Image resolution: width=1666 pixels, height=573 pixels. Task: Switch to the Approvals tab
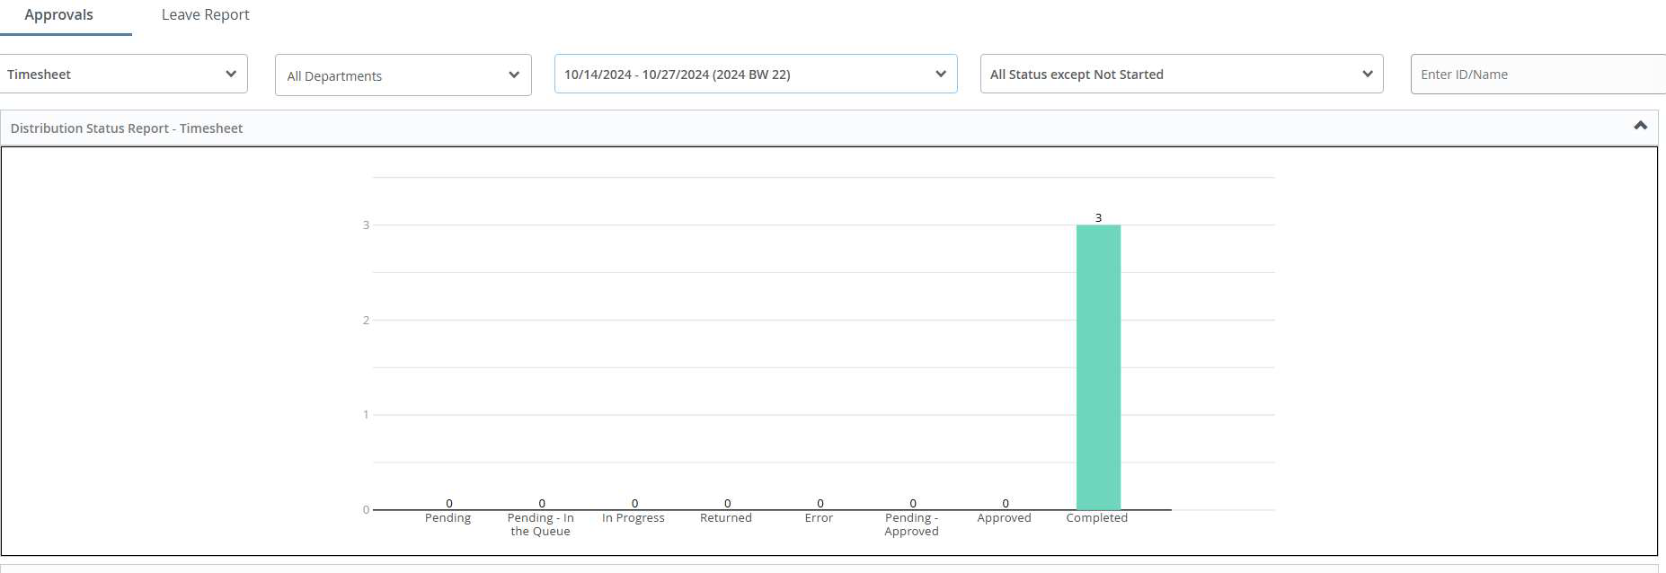(x=59, y=15)
